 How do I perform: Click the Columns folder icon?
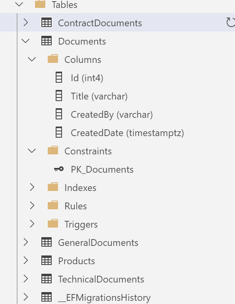click(x=53, y=59)
